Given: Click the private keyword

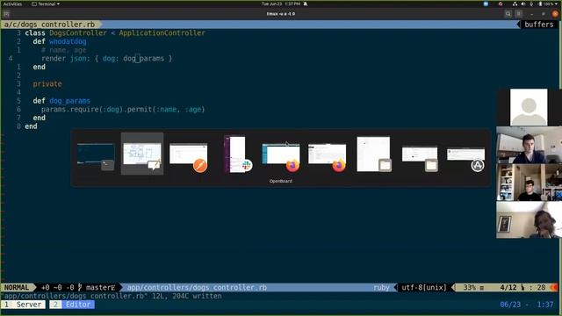Looking at the screenshot, I should [47, 84].
